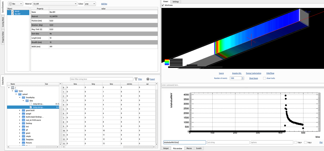The image size is (324, 151).
Task: Switch to the Settings tab
Action: (176, 2)
